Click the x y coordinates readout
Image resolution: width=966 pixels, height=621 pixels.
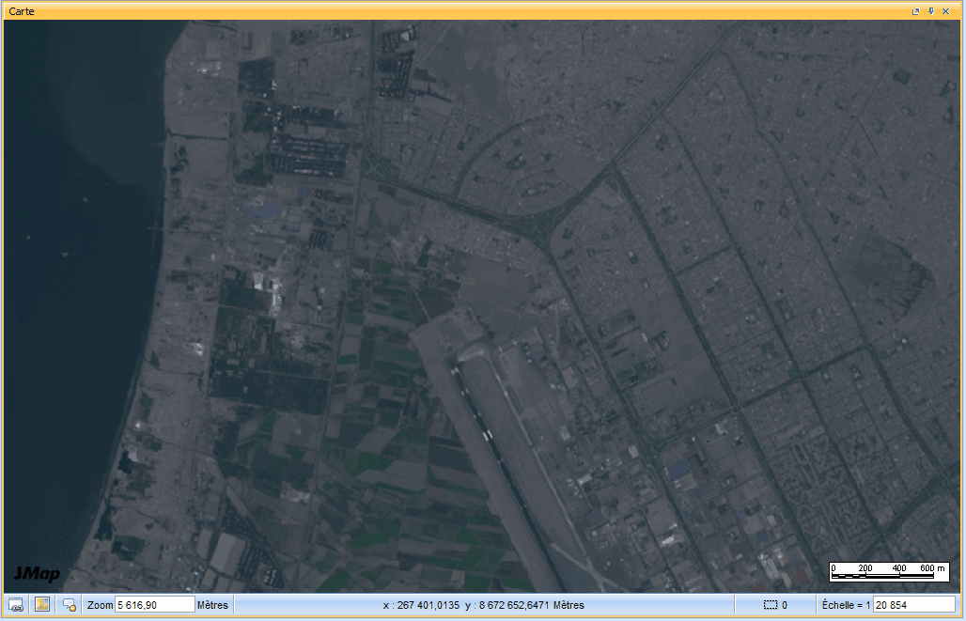(x=483, y=605)
